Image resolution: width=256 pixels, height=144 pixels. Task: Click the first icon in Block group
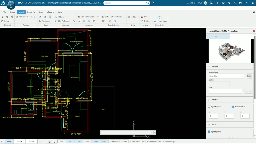click(40, 17)
